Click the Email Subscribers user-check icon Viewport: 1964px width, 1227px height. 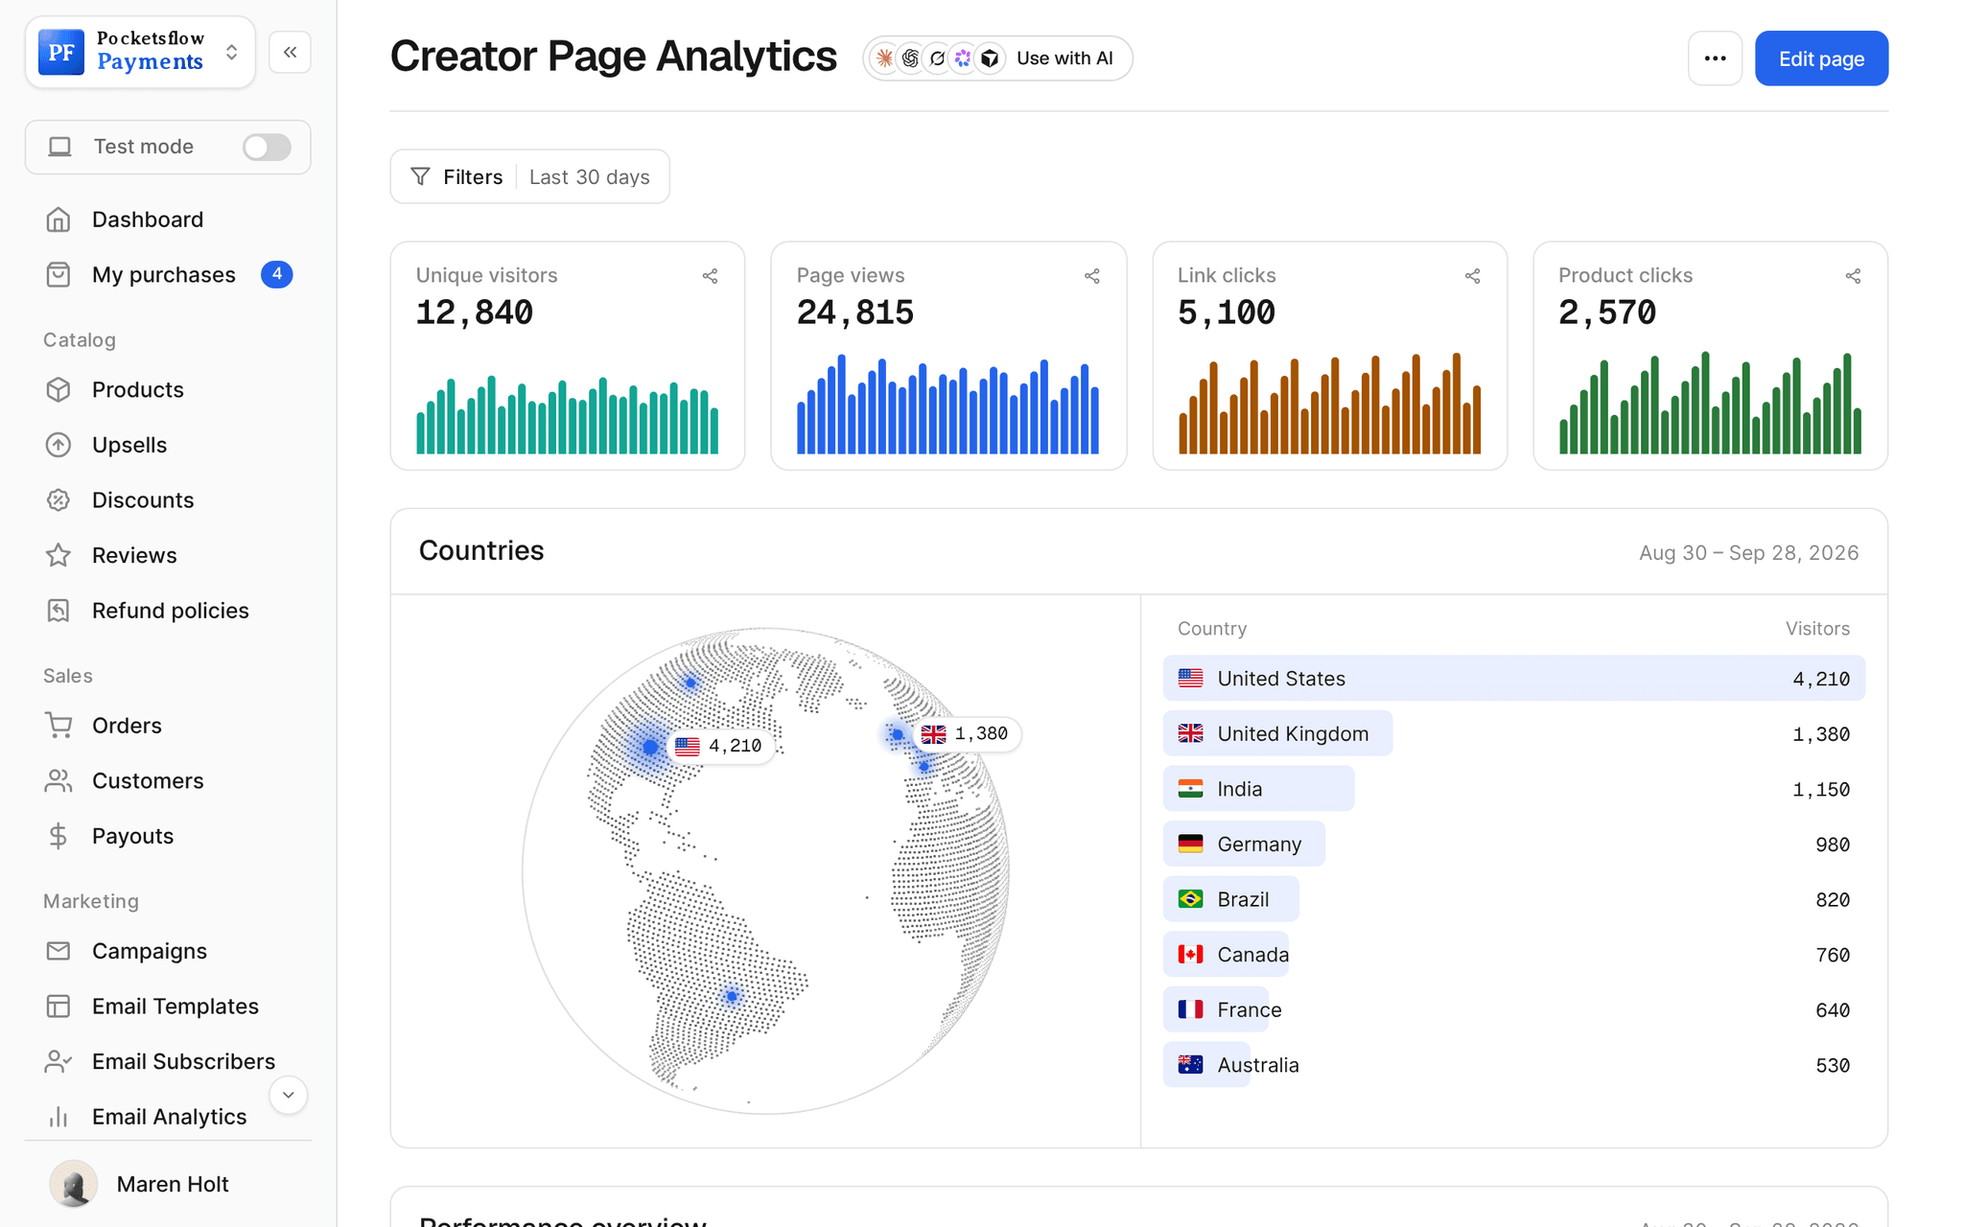point(58,1061)
